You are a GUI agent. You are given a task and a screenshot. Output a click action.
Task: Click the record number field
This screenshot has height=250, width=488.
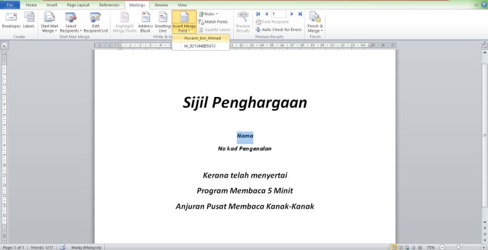[278, 14]
